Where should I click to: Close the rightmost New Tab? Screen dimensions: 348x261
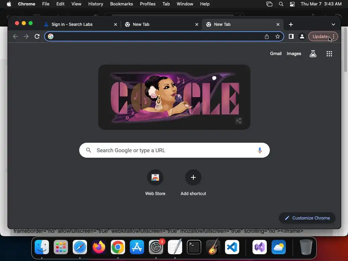click(278, 24)
